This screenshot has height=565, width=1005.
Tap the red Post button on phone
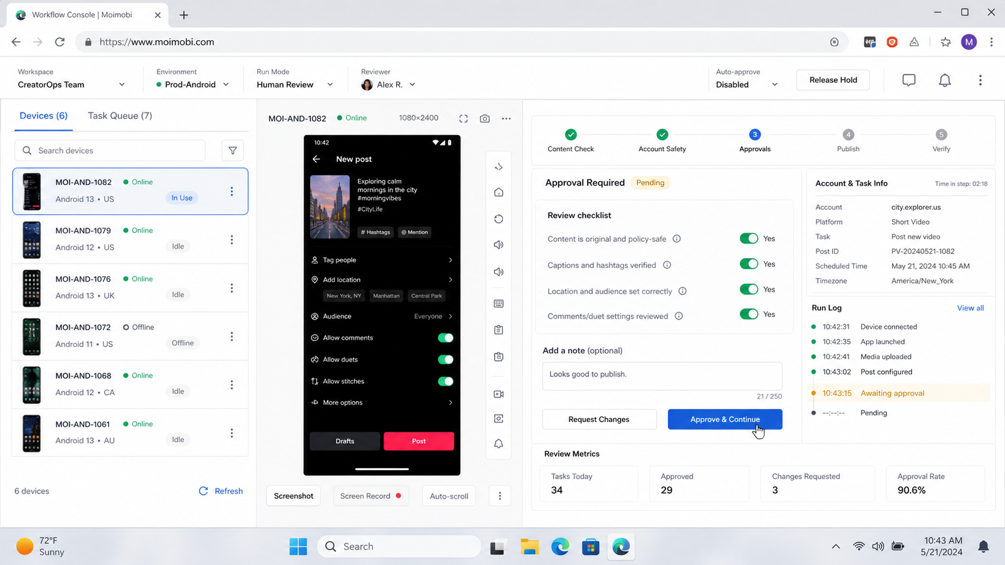click(x=419, y=441)
